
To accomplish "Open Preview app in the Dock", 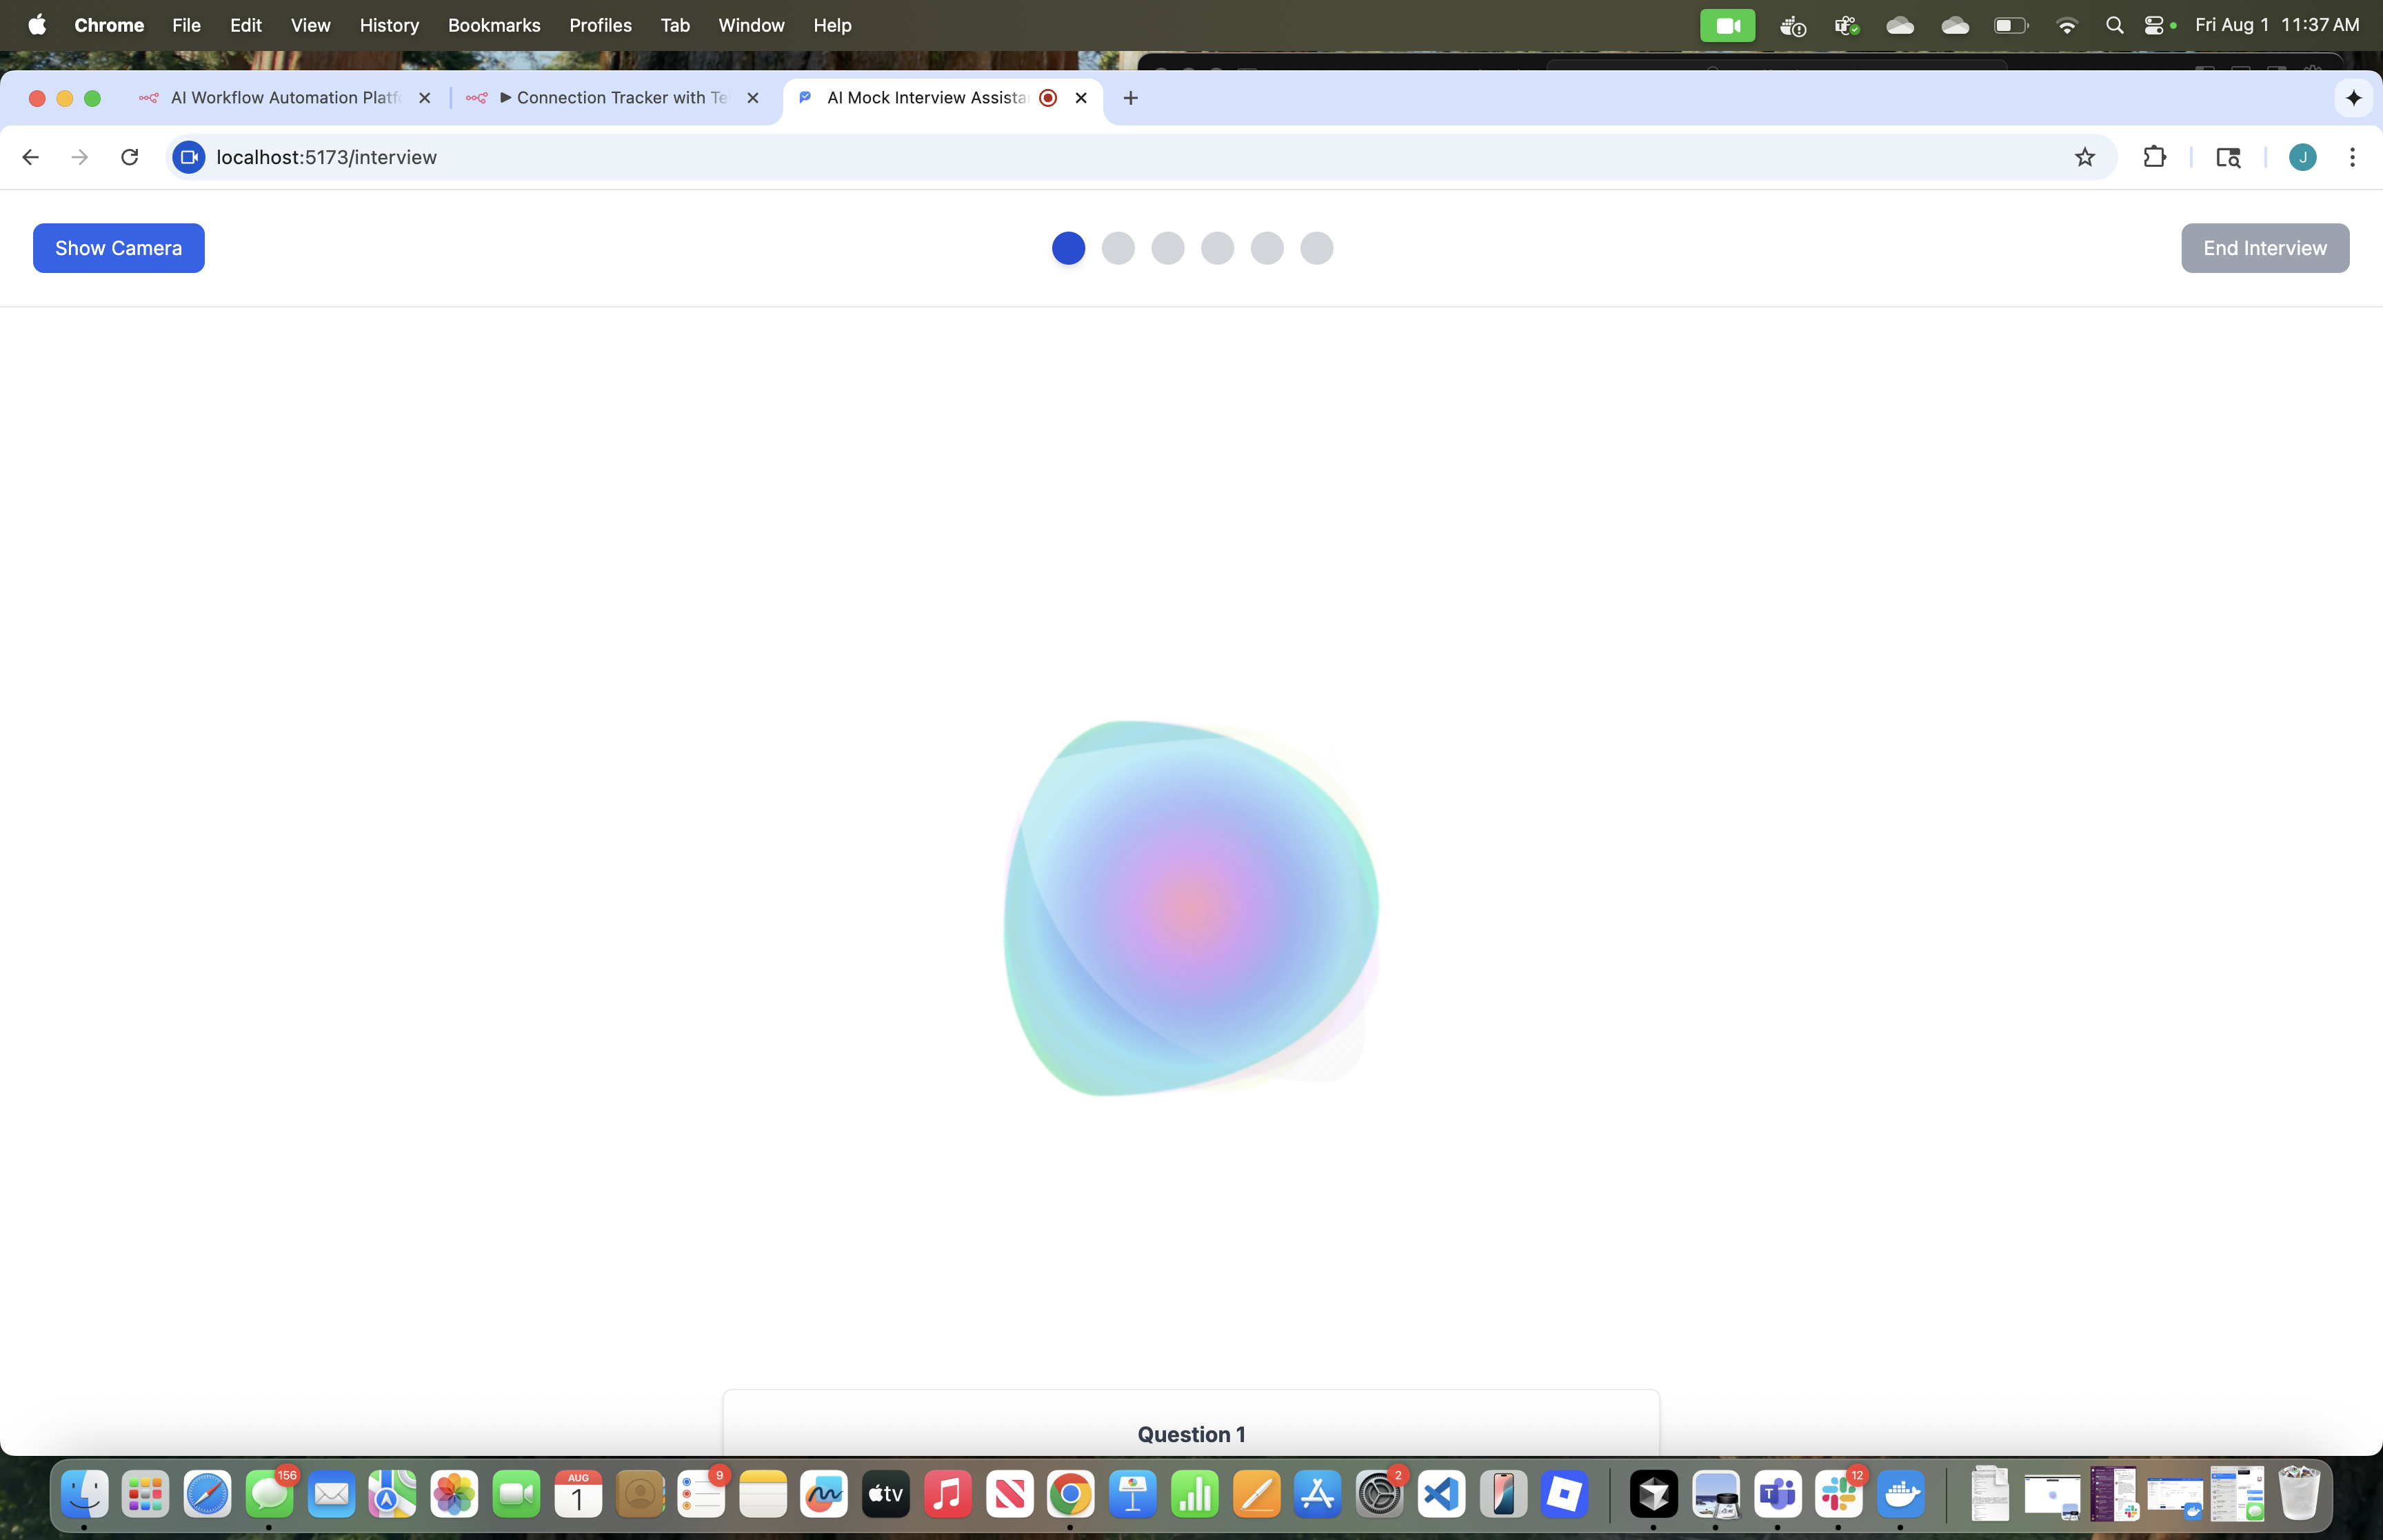I will 1716,1494.
